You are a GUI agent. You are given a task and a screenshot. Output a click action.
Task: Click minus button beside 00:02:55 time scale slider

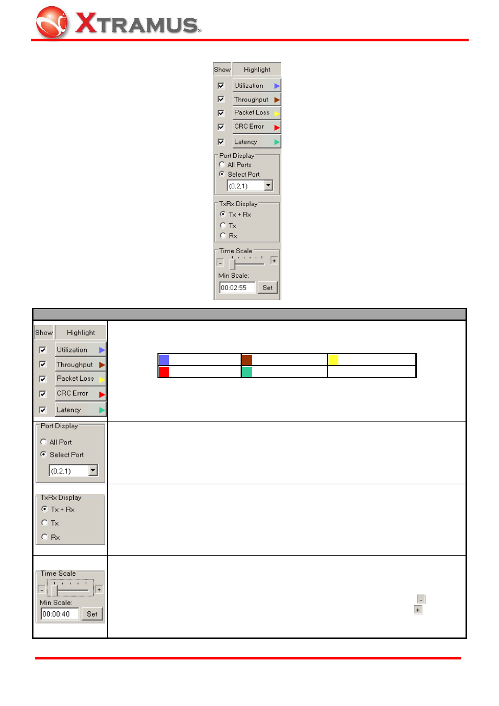(220, 263)
